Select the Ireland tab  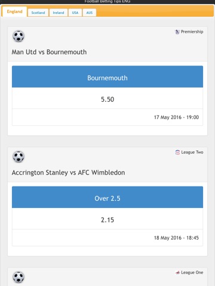click(x=59, y=13)
